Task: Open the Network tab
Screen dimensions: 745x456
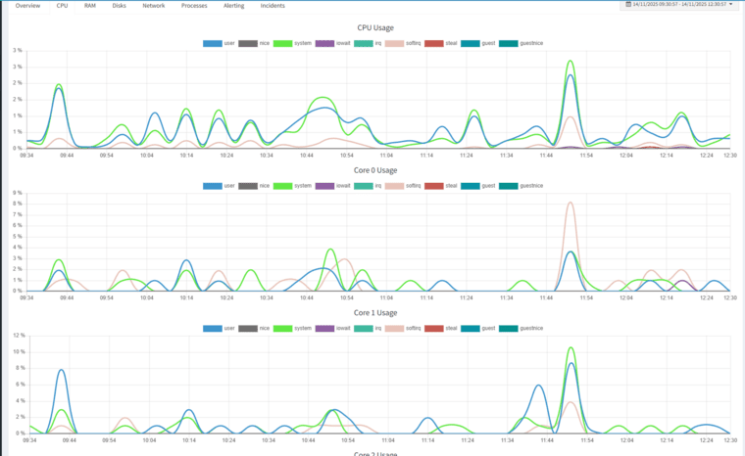Action: 154,6
